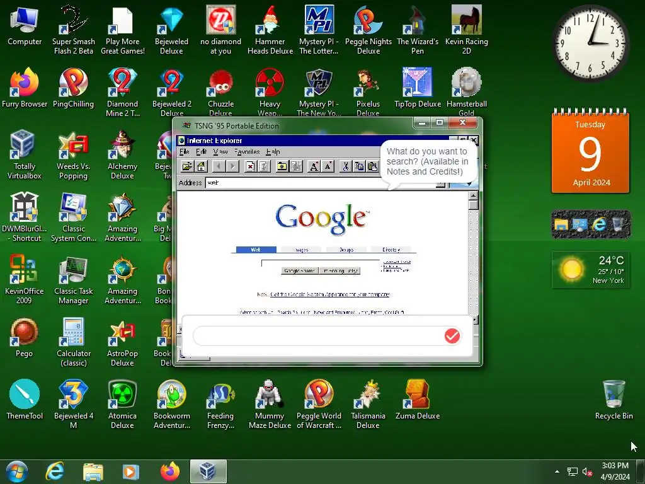Click the Open folder icon in Internet Explorer toolbar

[x=188, y=166]
